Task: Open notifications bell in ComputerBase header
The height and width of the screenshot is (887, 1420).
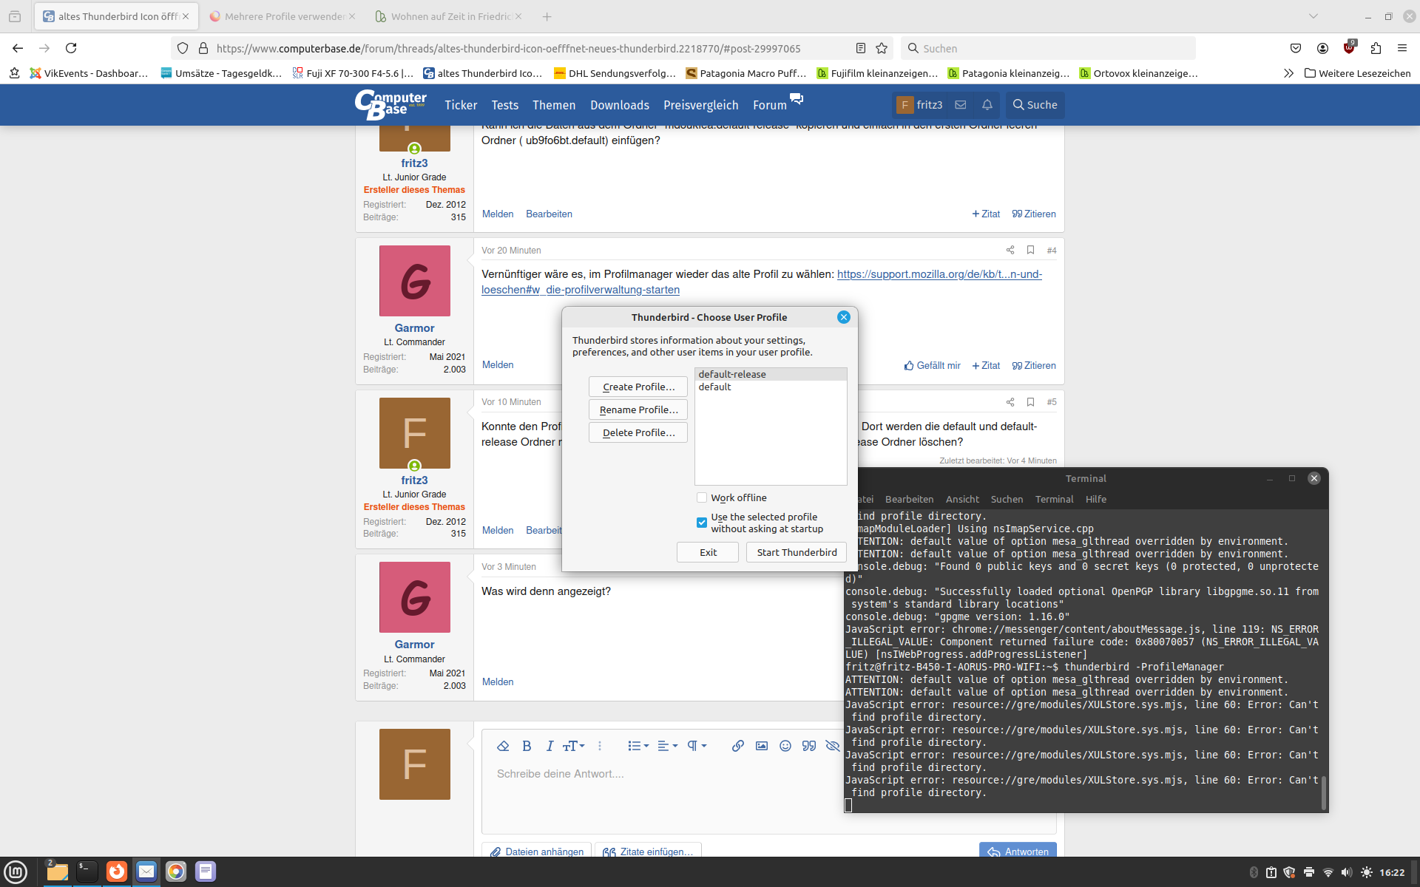Action: point(987,105)
